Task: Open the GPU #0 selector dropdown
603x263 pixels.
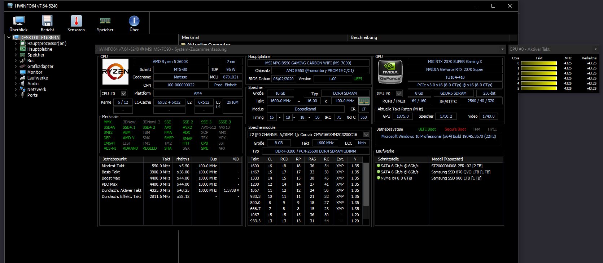Action: click(399, 94)
